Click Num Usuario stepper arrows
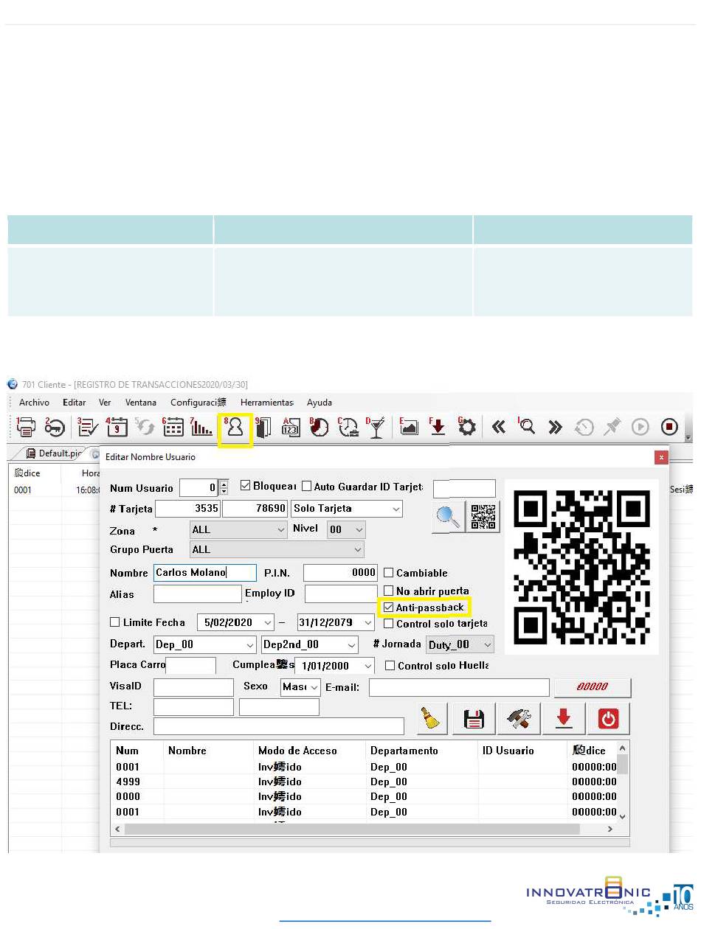701x929 pixels. coord(224,487)
